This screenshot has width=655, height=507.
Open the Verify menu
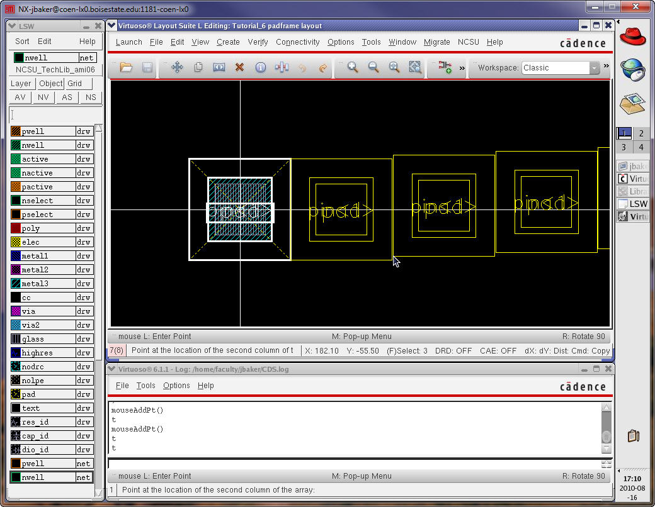pyautogui.click(x=258, y=42)
